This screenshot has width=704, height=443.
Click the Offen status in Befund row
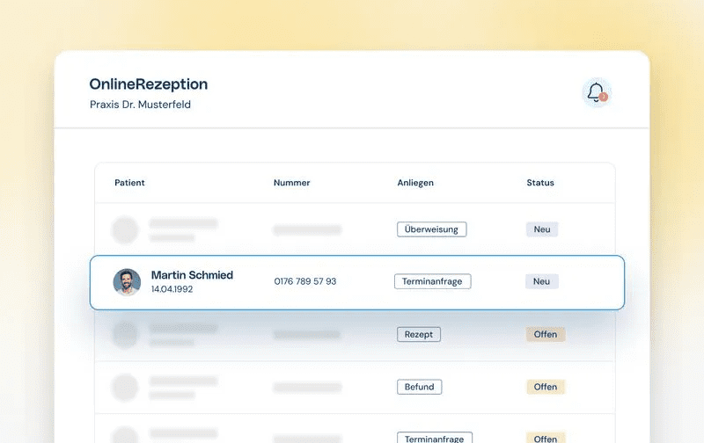[546, 387]
